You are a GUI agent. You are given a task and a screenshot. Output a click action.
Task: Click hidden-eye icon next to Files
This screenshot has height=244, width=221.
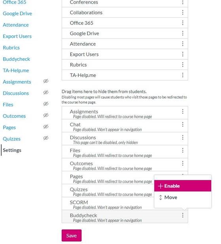46,104
